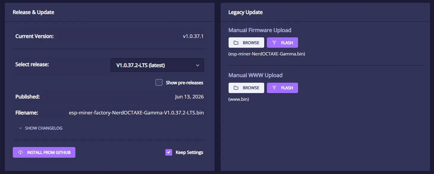The width and height of the screenshot is (434, 174).
Task: Click upload arrow icon under Manual Firmware Upload
Action: (274, 43)
